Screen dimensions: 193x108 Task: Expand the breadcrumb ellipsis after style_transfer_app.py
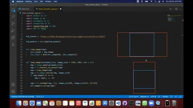(44, 13)
